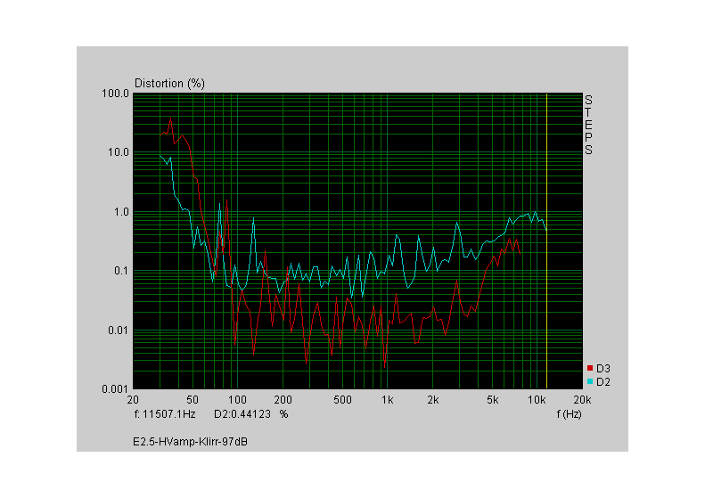The width and height of the screenshot is (705, 498).
Task: Select the D3 legend label
Action: pyautogui.click(x=603, y=369)
